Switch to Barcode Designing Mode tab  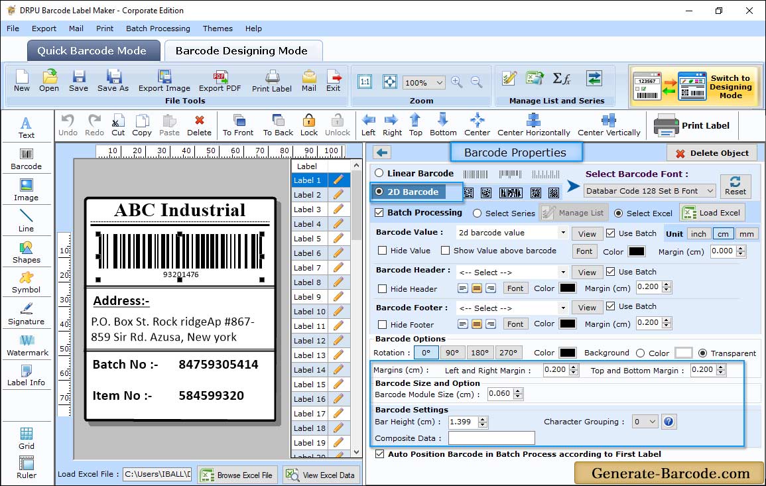[243, 51]
